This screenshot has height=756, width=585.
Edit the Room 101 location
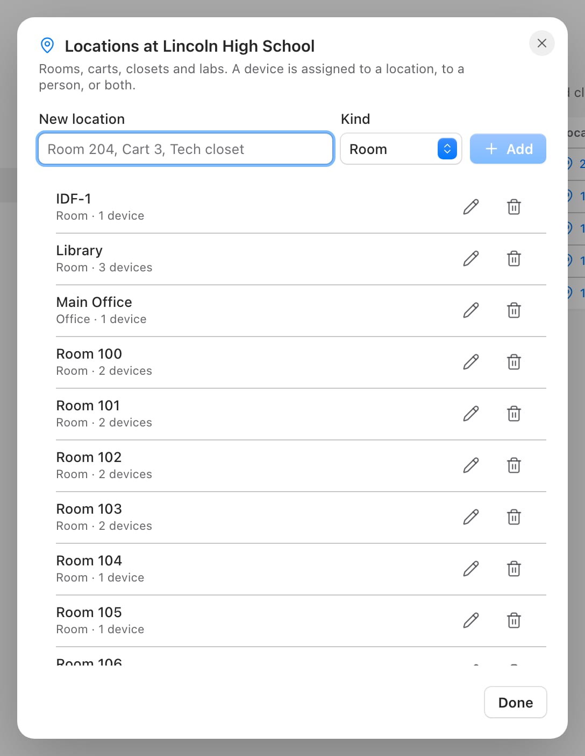point(471,414)
